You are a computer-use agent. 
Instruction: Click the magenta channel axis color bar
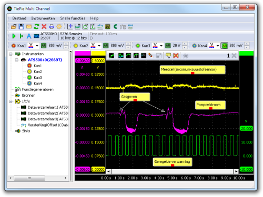tap(83, 53)
